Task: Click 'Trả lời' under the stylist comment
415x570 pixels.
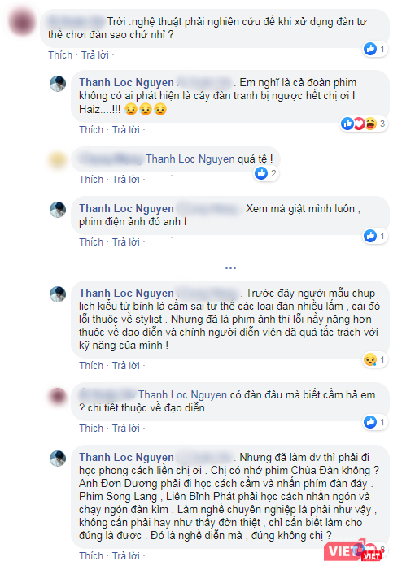Action: 126,365
